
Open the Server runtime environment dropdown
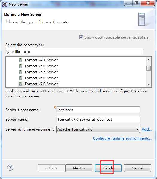pos(98,129)
